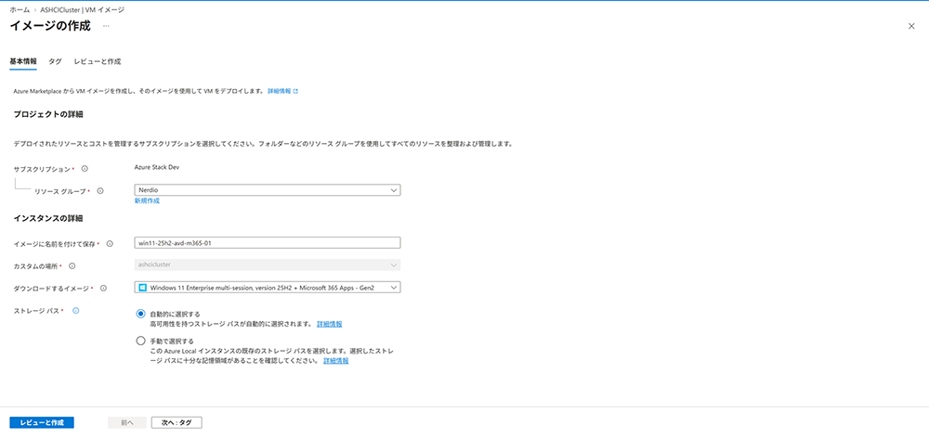Select 自動的に選択する radio button
Viewport: 929px width, 438px height.
tap(140, 314)
